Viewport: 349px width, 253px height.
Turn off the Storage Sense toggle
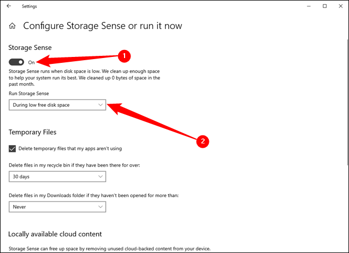pyautogui.click(x=16, y=62)
